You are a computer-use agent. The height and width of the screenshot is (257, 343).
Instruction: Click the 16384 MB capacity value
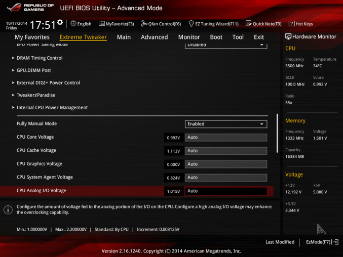[295, 156]
